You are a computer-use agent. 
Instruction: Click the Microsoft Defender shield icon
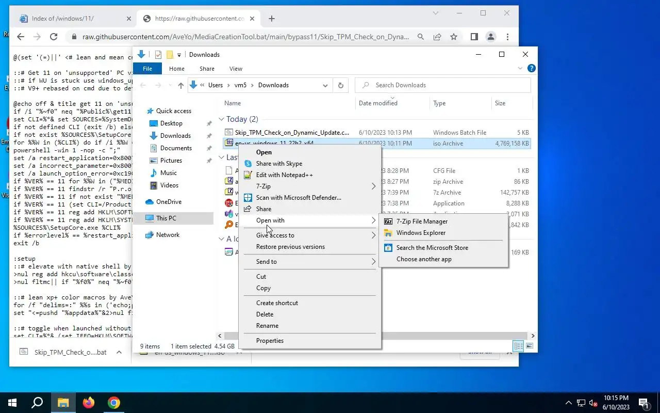click(247, 198)
